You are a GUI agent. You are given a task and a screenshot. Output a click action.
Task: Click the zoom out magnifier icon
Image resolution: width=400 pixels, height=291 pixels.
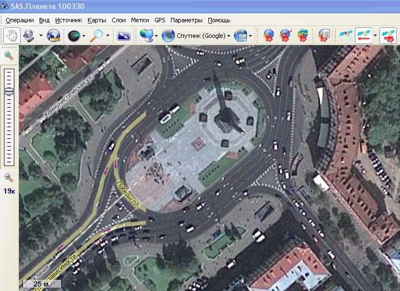pos(9,177)
